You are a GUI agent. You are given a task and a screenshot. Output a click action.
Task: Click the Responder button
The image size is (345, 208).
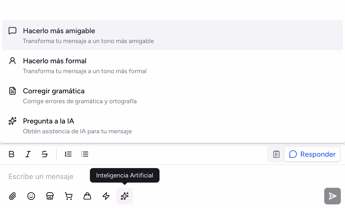click(312, 154)
